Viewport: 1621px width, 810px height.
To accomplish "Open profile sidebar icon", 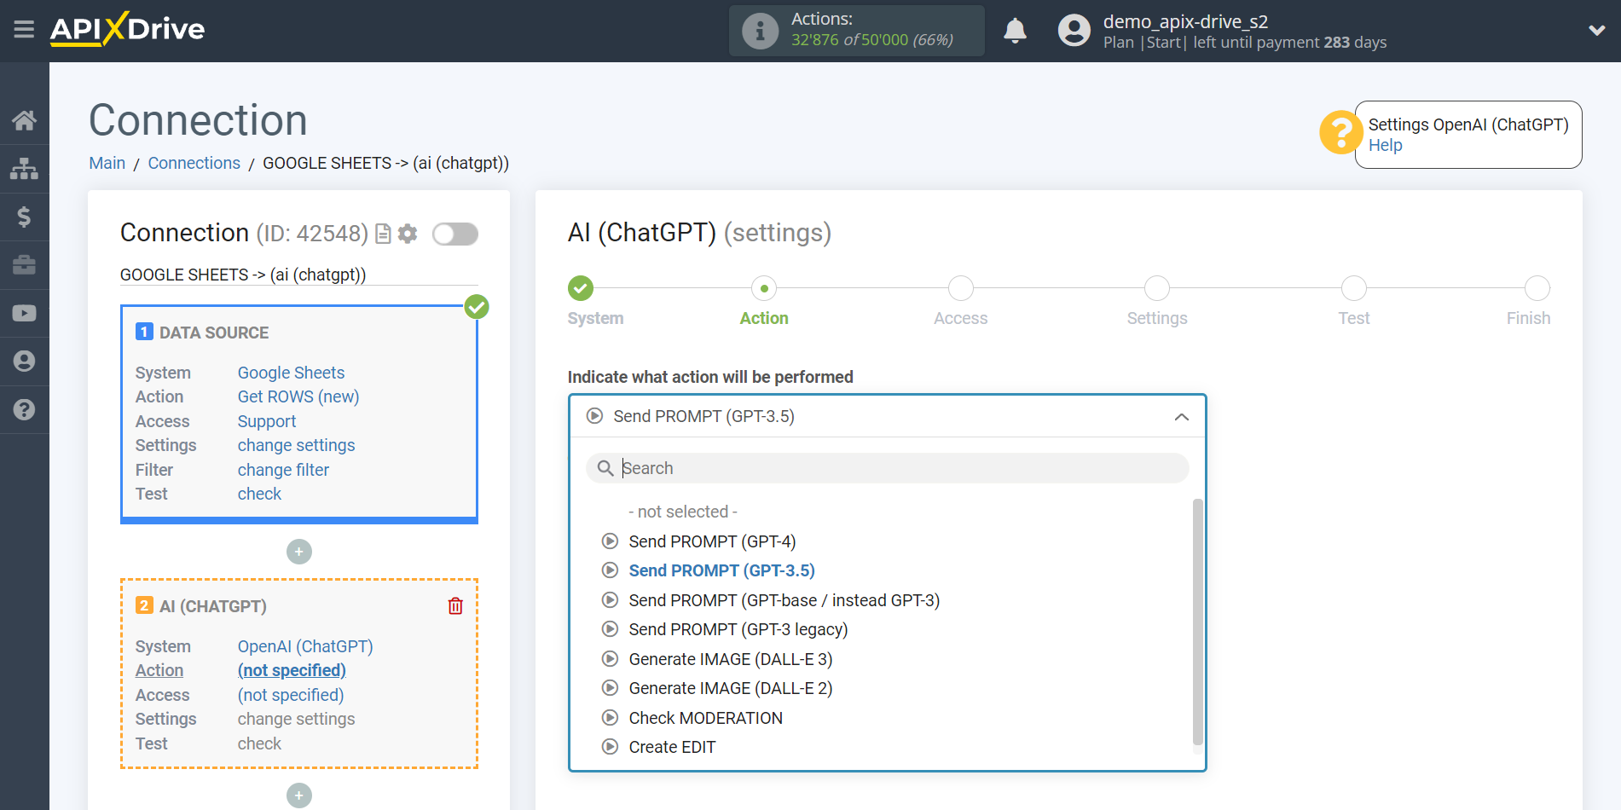I will tap(24, 362).
